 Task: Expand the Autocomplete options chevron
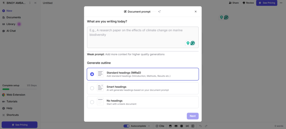coord(149,126)
